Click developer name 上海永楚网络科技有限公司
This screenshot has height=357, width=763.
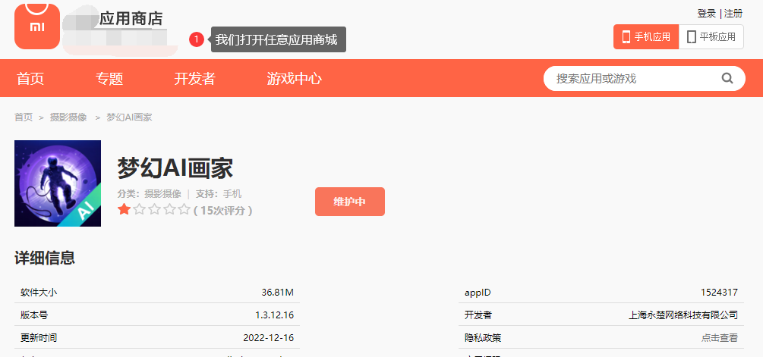point(683,315)
